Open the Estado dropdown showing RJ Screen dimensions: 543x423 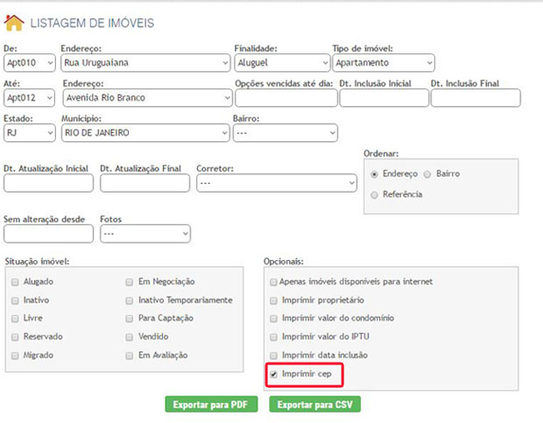[x=29, y=133]
